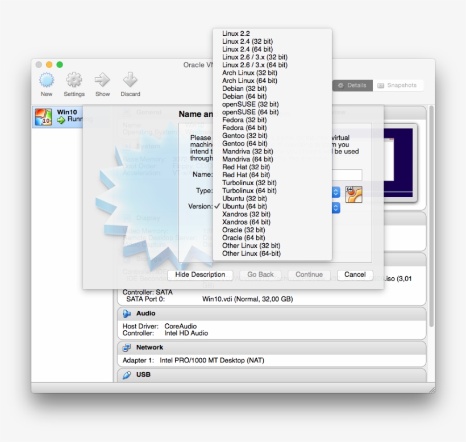
Task: Open VM Settings using the gear icon
Action: pyautogui.click(x=74, y=81)
